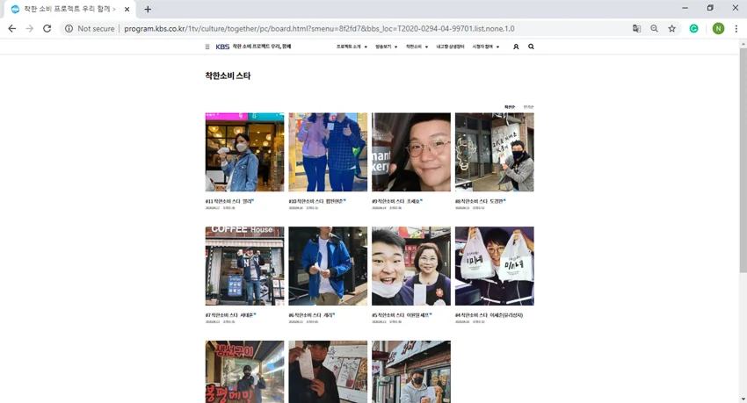Click the #4 착한소비 스타 post title
The image size is (747, 403).
489,315
